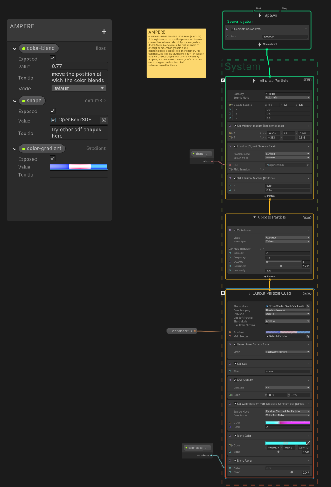Click the cyan HDR Blend Color swatch
The image size is (331, 487).
pos(286,443)
